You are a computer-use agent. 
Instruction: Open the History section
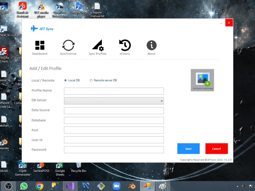coord(125,48)
